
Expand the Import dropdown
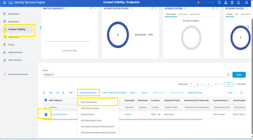click(x=146, y=93)
